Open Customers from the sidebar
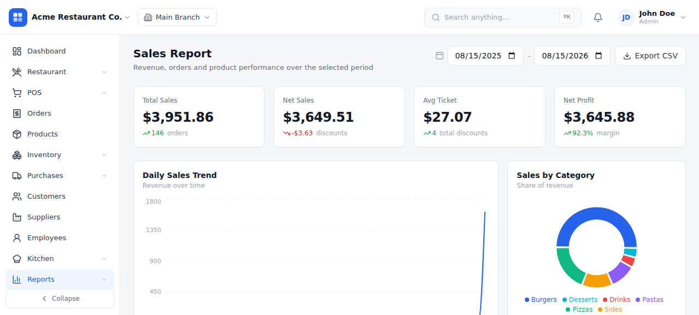This screenshot has height=315, width=699. coord(60,197)
